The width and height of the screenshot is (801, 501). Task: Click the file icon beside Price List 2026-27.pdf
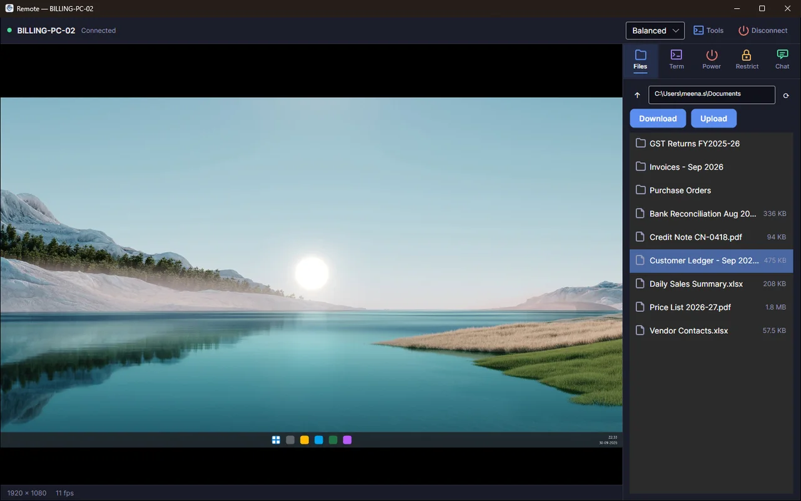pyautogui.click(x=640, y=307)
